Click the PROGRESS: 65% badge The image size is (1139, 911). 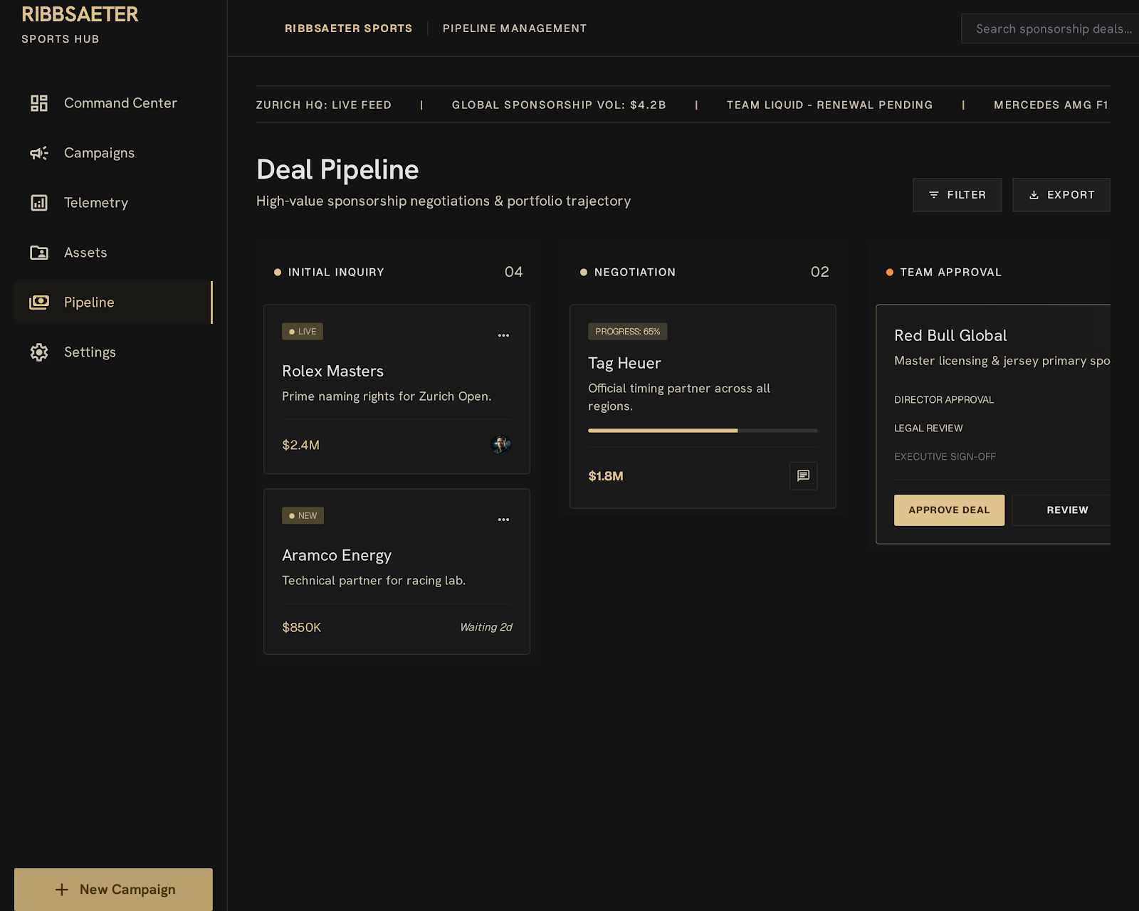coord(627,332)
